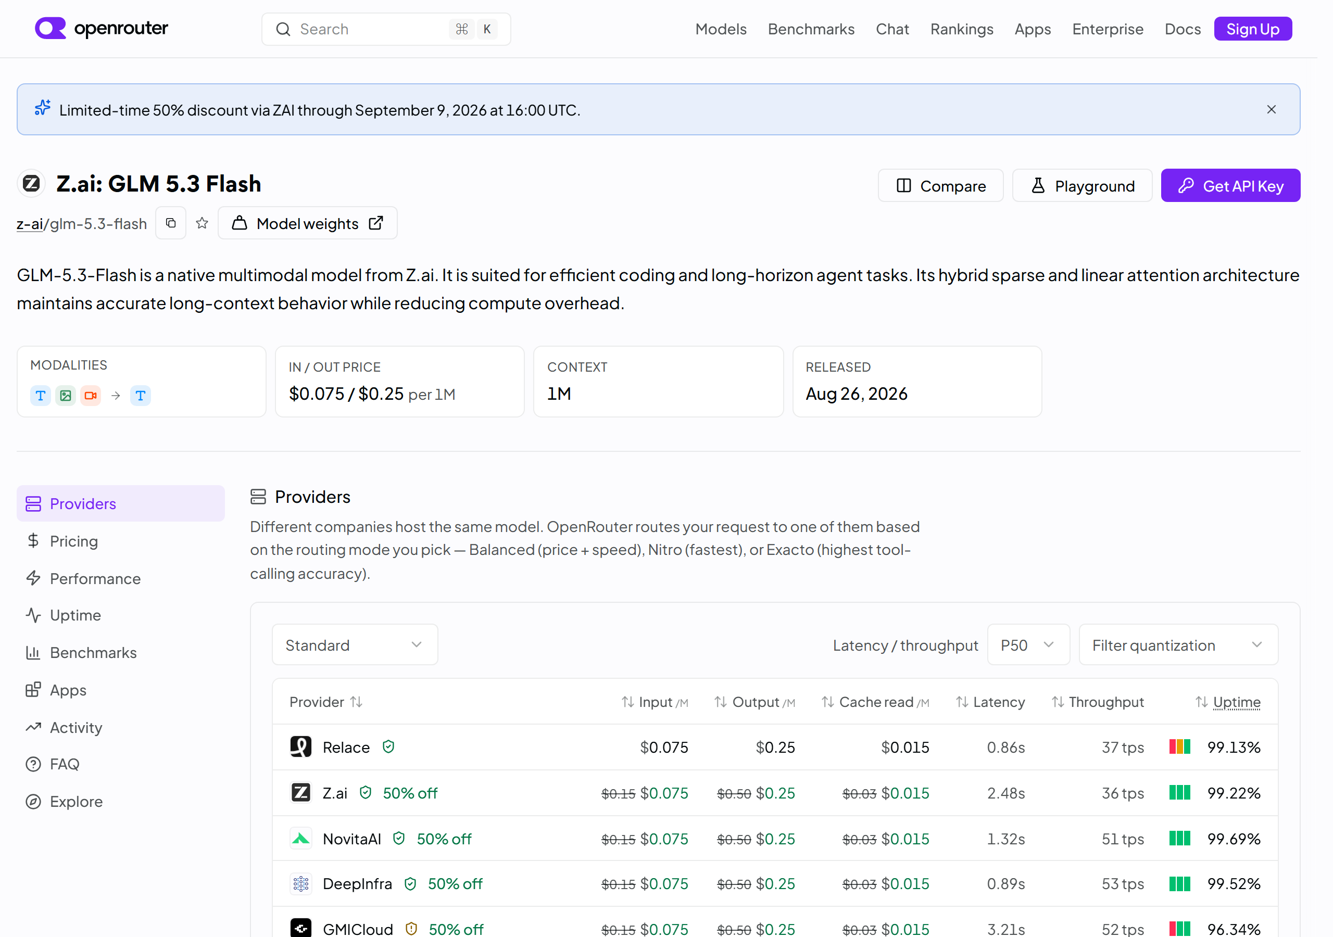Dismiss the limited-time discount banner

[1271, 110]
